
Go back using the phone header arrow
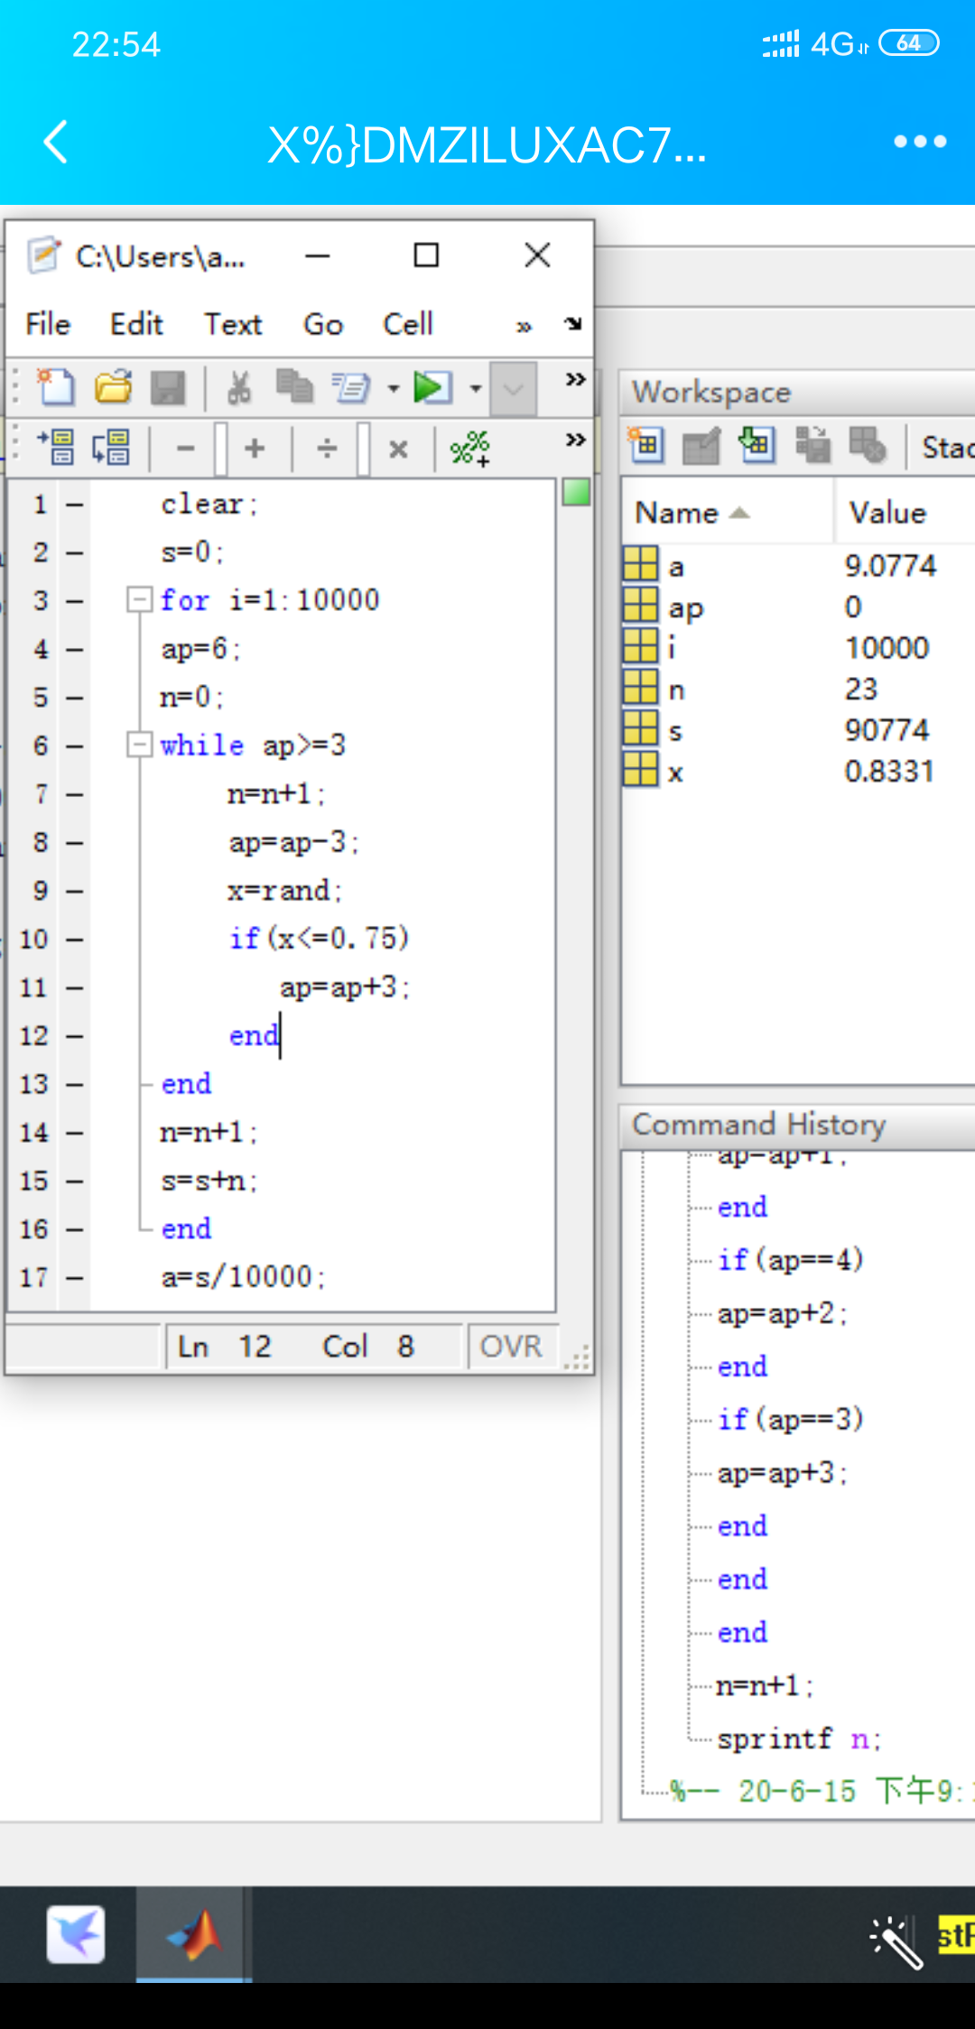[x=56, y=142]
